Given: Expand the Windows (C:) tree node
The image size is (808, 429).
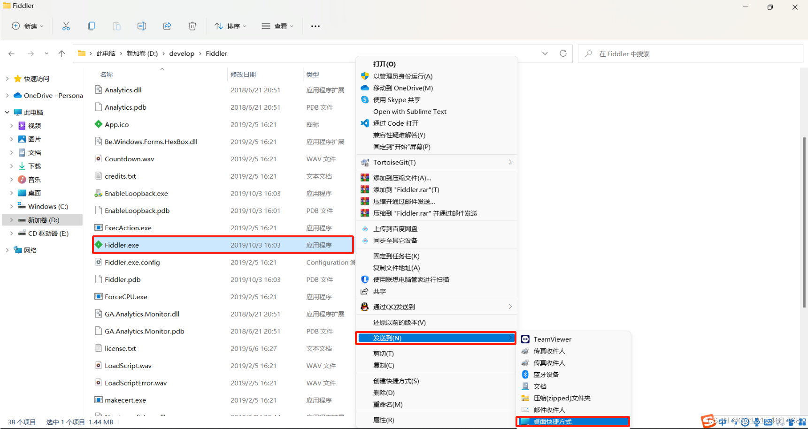Looking at the screenshot, I should [x=12, y=206].
